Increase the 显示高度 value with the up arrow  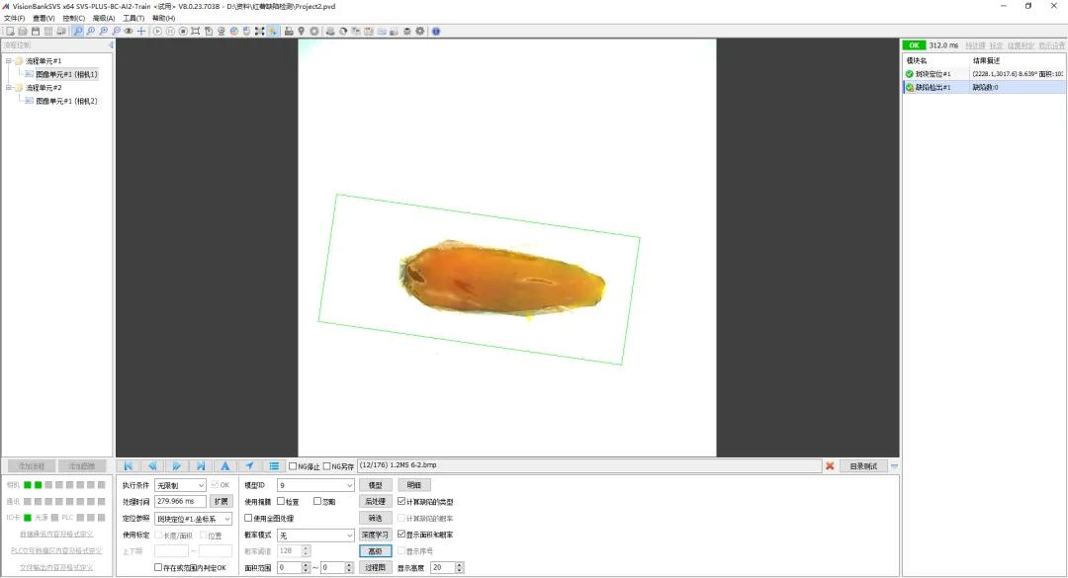point(460,564)
